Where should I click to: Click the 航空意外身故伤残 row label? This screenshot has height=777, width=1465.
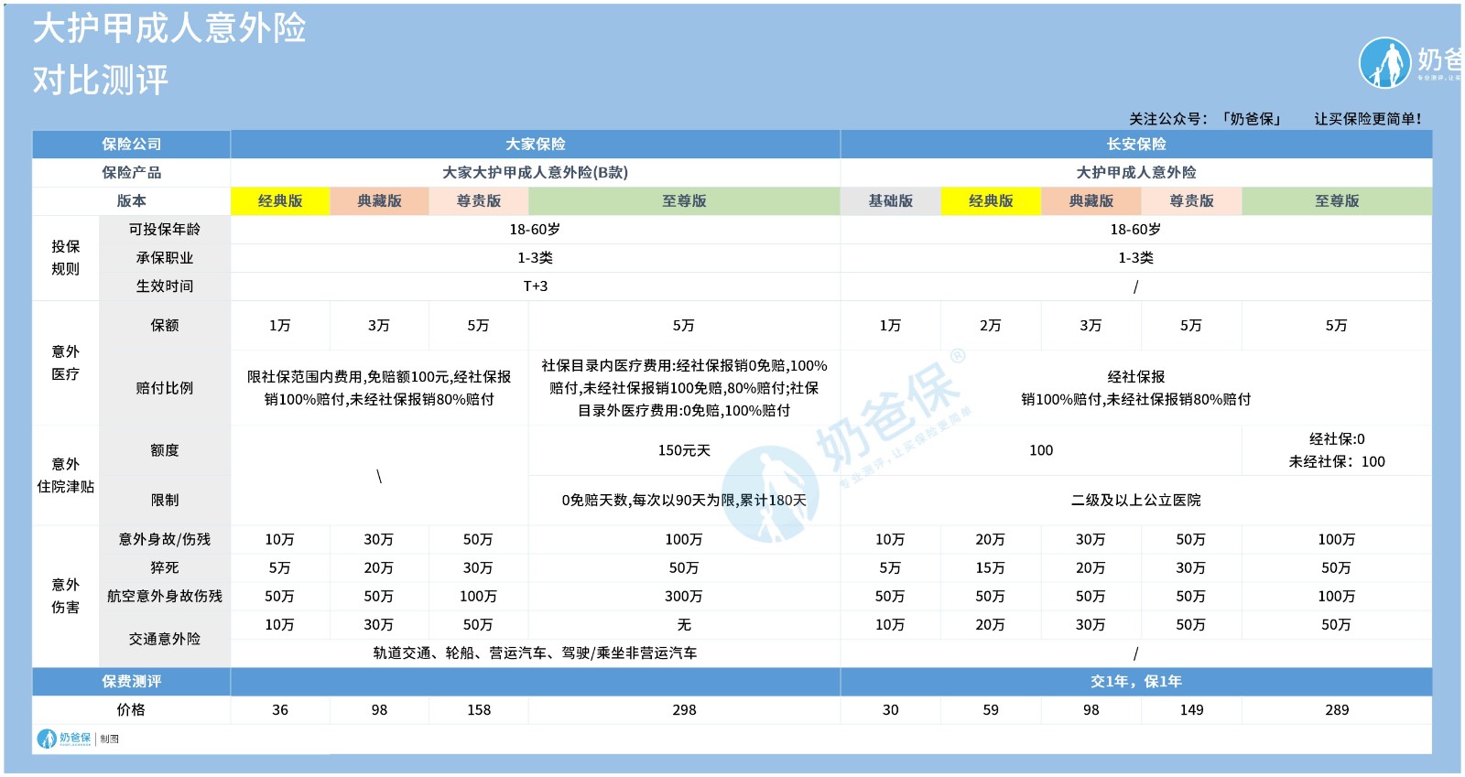click(x=165, y=597)
